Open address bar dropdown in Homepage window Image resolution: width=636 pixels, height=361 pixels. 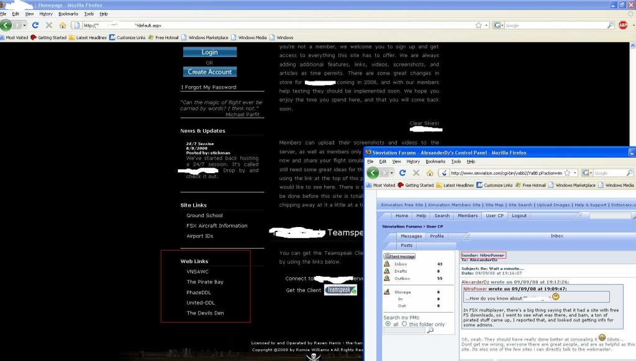tap(486, 25)
